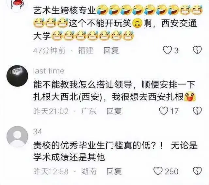The width and height of the screenshot is (209, 185).
Task: Open last time user's dark avatar
Action: tap(17, 76)
